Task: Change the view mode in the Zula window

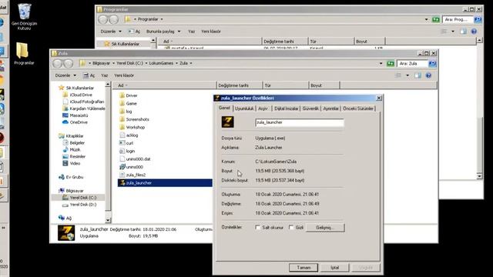Action: (x=398, y=75)
